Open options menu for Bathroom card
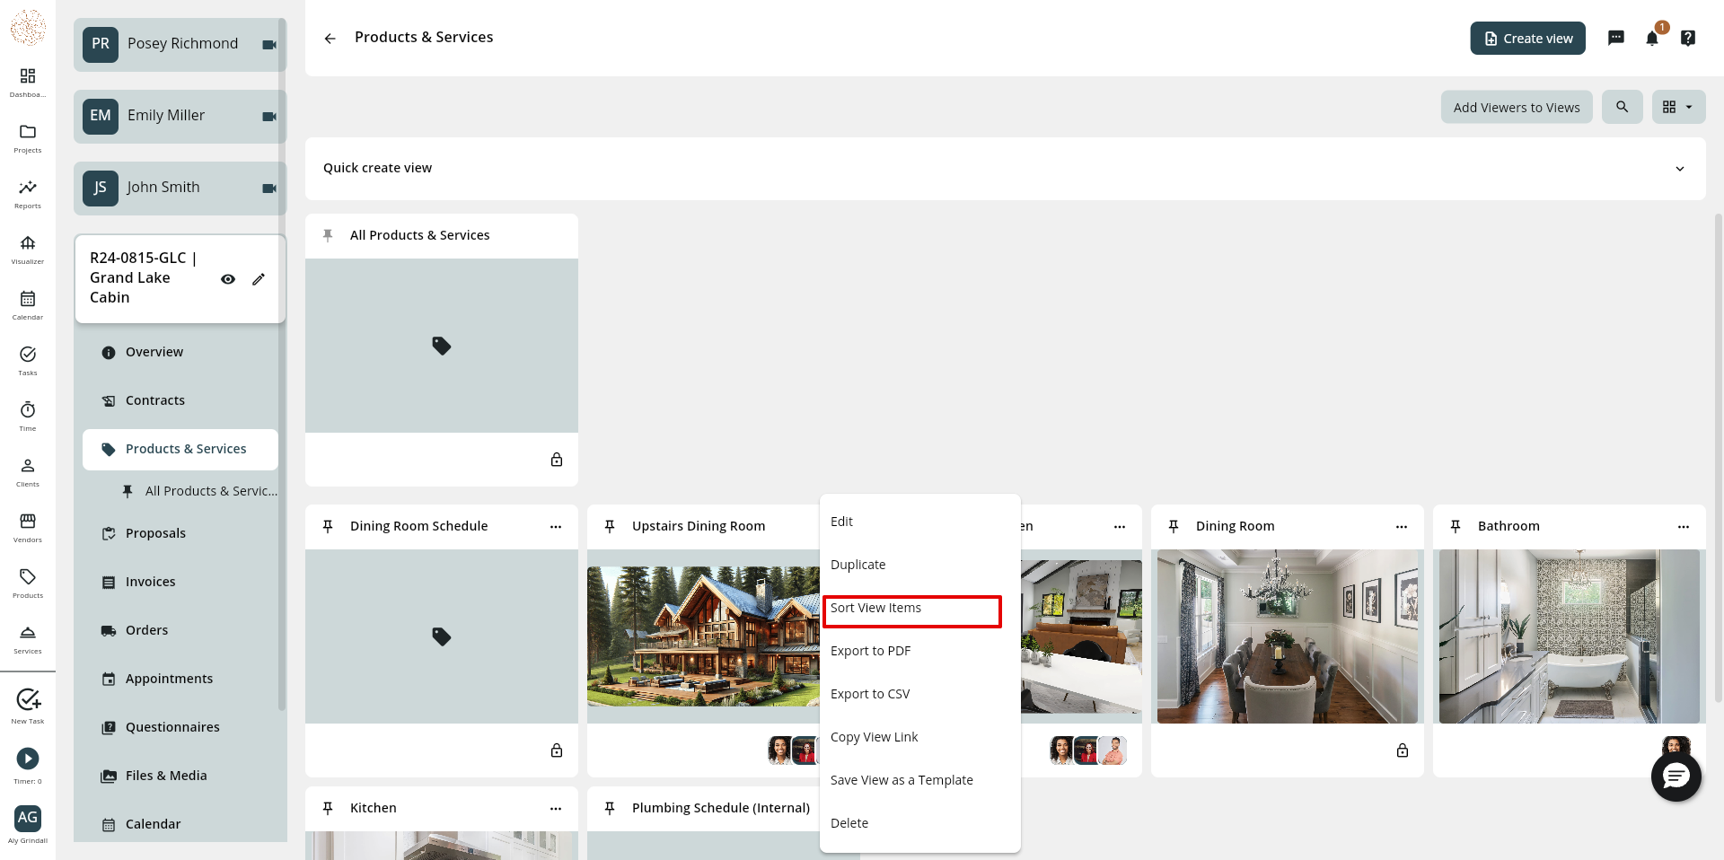Image resolution: width=1724 pixels, height=860 pixels. pyautogui.click(x=1684, y=527)
